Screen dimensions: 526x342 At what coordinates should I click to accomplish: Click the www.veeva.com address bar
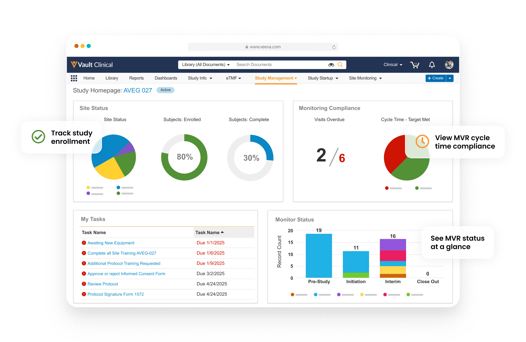tap(263, 47)
